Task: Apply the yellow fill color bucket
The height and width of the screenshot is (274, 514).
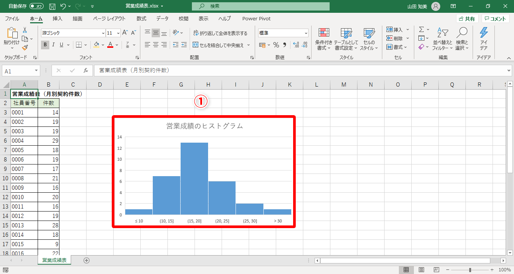Action: click(96, 45)
